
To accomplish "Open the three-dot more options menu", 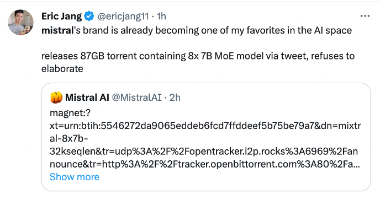I will tap(365, 16).
